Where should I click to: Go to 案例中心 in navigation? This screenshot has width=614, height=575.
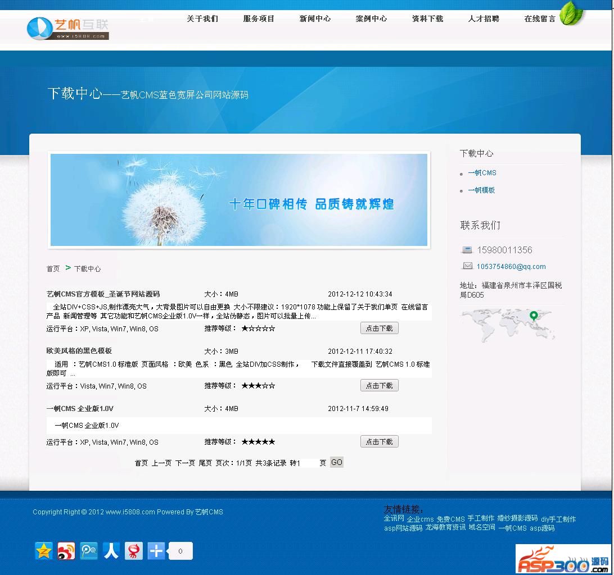[371, 19]
